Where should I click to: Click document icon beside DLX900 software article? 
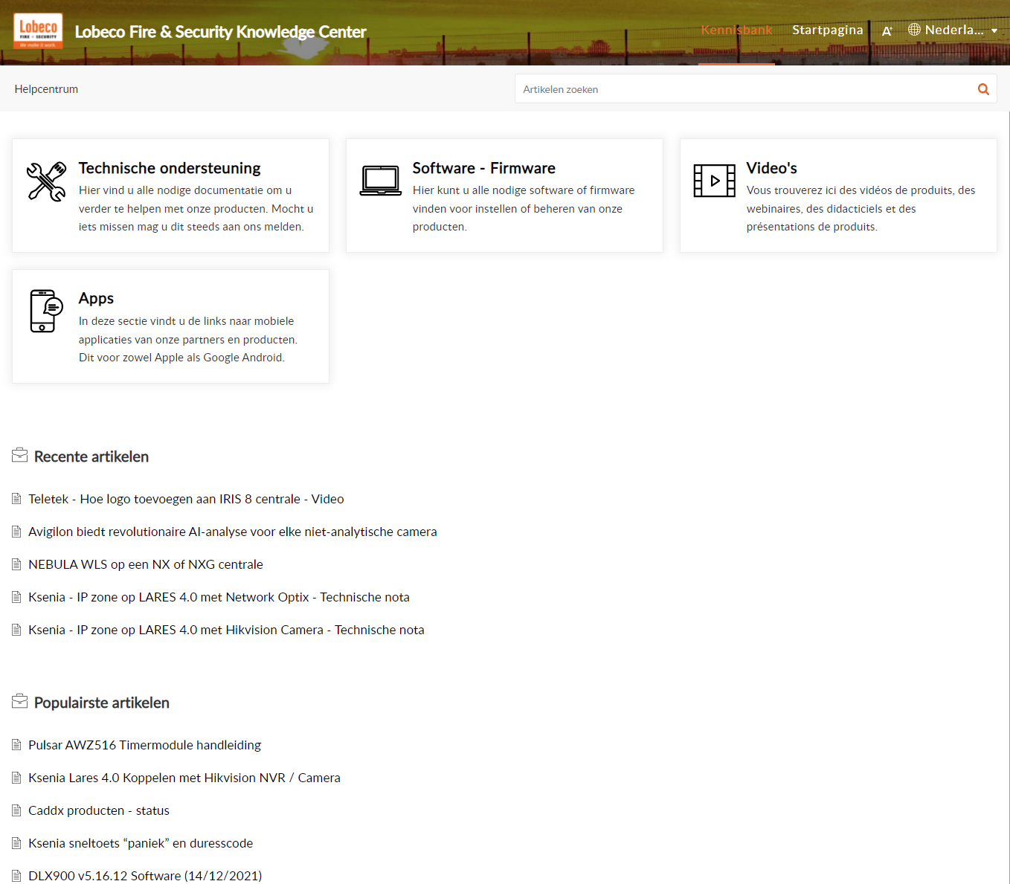pos(16,876)
